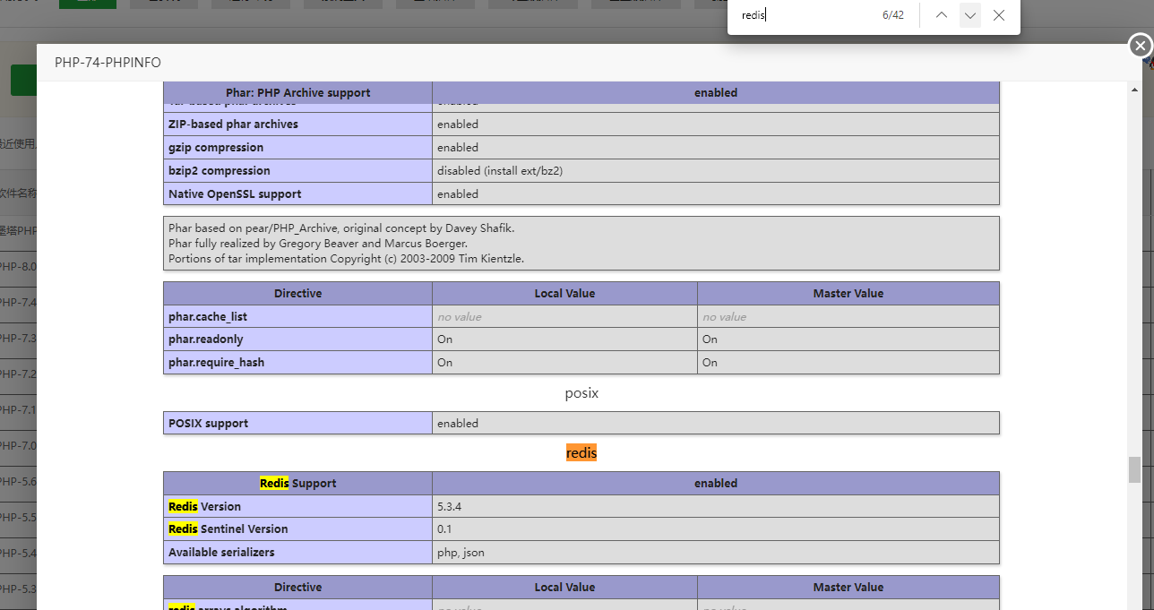Image resolution: width=1154 pixels, height=610 pixels.
Task: Click Local Value header in phar table
Action: (x=564, y=294)
